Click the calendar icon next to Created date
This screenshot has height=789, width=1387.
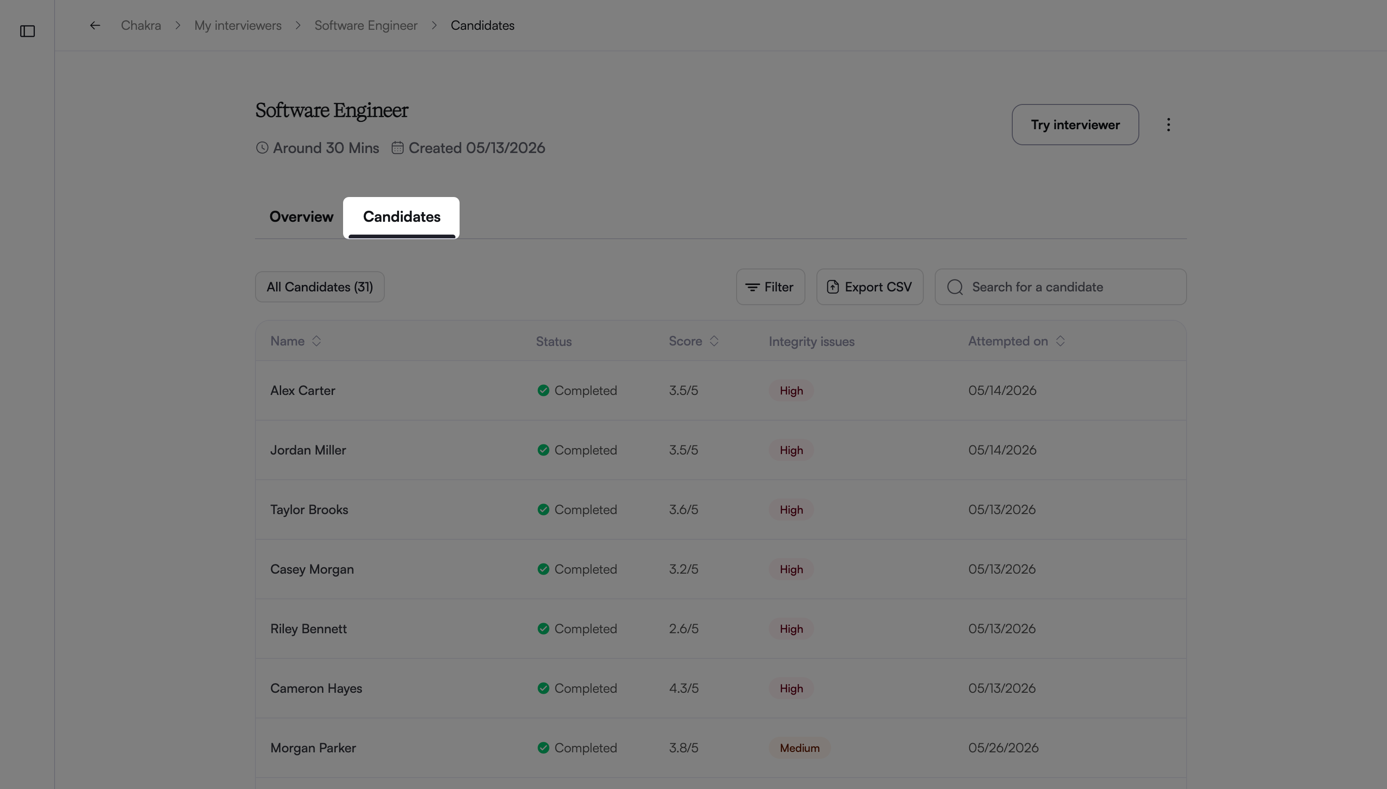pyautogui.click(x=398, y=148)
